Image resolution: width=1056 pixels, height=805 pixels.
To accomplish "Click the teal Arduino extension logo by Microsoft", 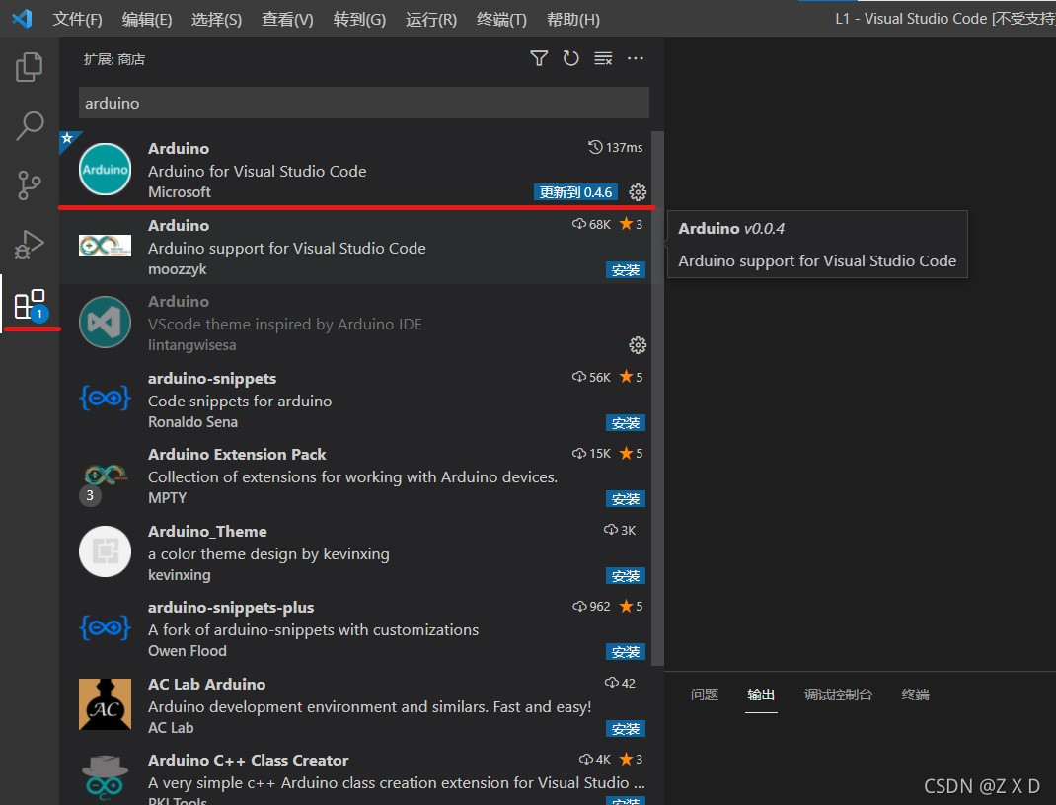I will [105, 170].
